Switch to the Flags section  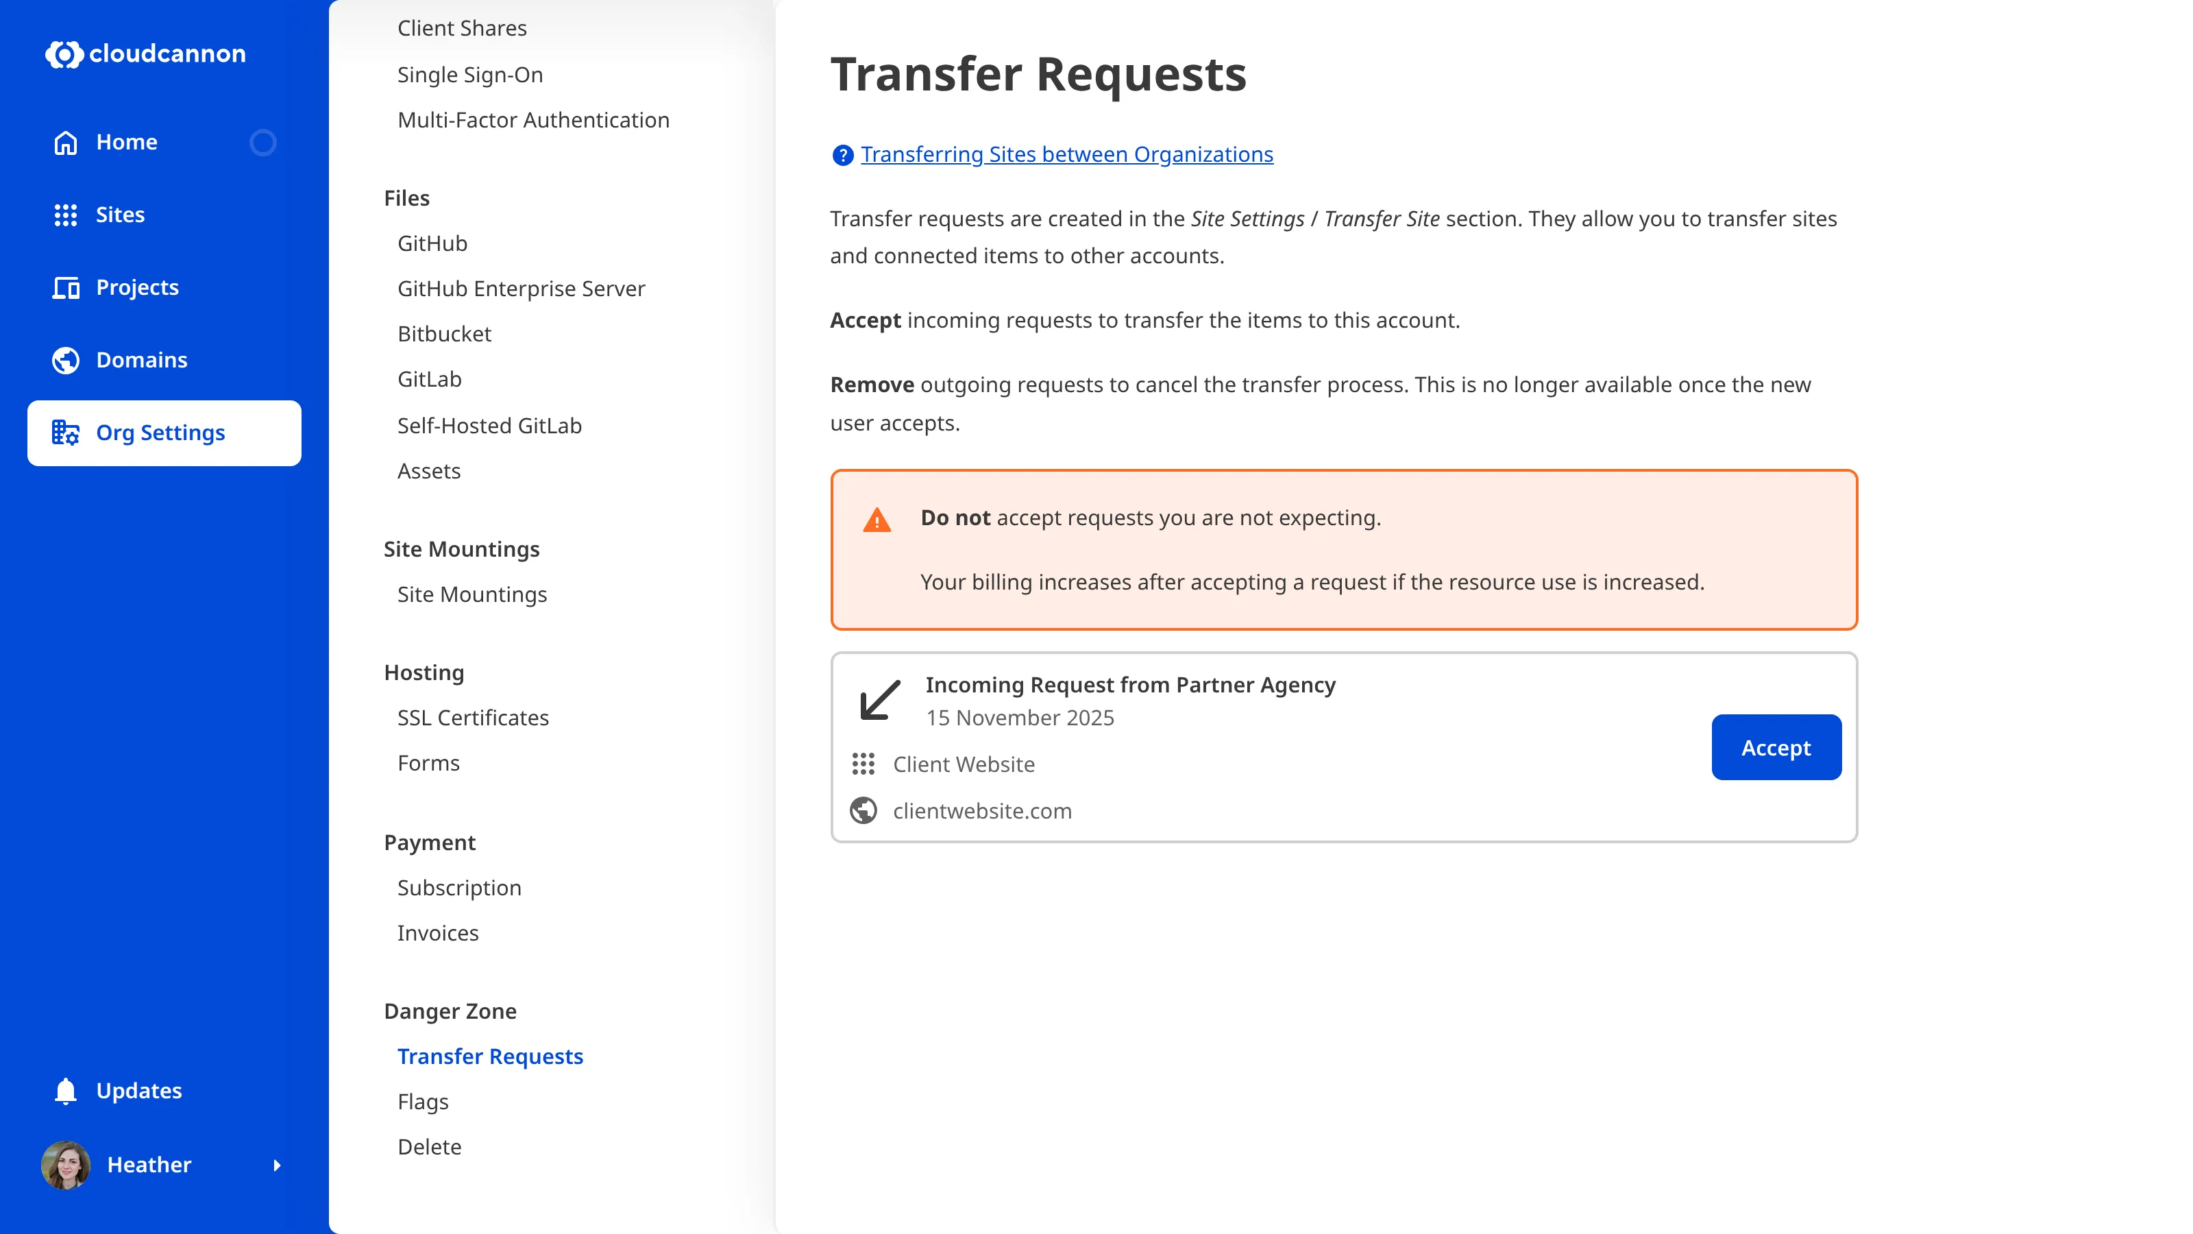(x=422, y=1101)
